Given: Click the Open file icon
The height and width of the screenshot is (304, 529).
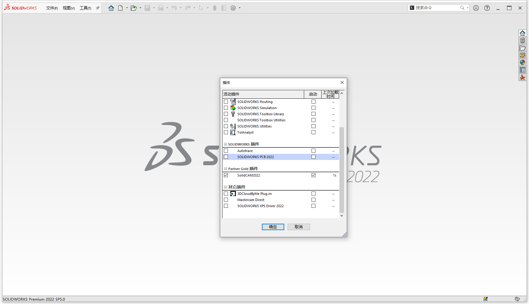Looking at the screenshot, I should (x=134, y=8).
